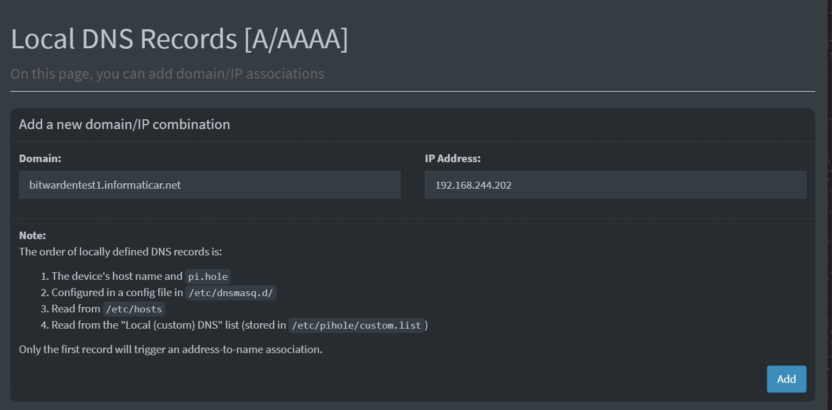Focus the IP Address input field
The width and height of the screenshot is (832, 410).
pos(616,185)
